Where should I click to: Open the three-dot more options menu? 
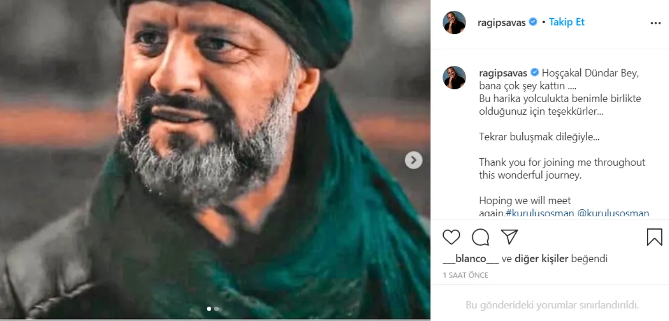tap(655, 23)
